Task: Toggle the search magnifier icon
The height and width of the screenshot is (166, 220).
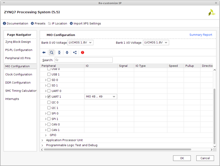Action: [51, 52]
